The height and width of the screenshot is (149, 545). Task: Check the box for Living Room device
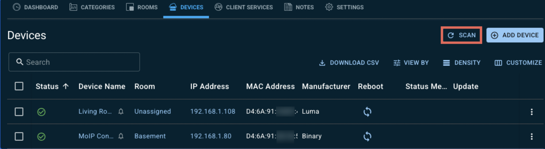coord(19,112)
